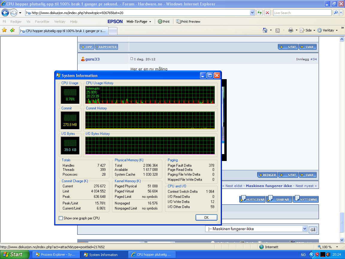
Task: Click the red stop loading icon
Action: [x=267, y=13]
